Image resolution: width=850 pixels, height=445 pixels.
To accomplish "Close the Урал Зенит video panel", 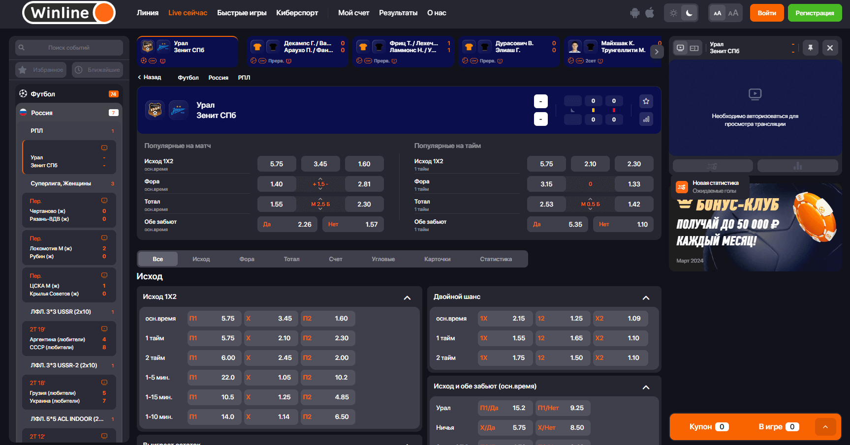I will pyautogui.click(x=830, y=48).
